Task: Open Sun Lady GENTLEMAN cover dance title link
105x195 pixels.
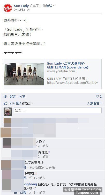Action: coord(67,65)
